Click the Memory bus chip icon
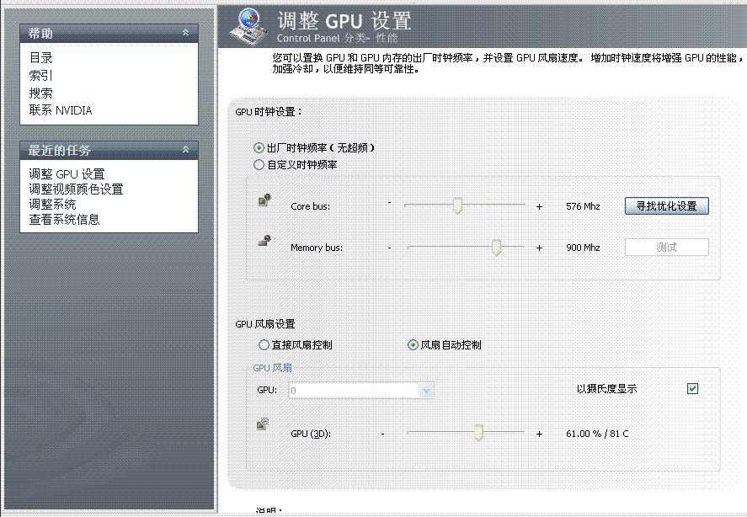This screenshot has height=517, width=747. (x=264, y=241)
